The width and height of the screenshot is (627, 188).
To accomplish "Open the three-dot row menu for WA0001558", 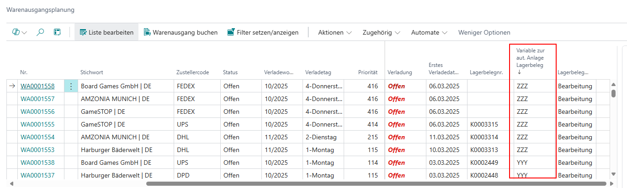I will [x=71, y=86].
